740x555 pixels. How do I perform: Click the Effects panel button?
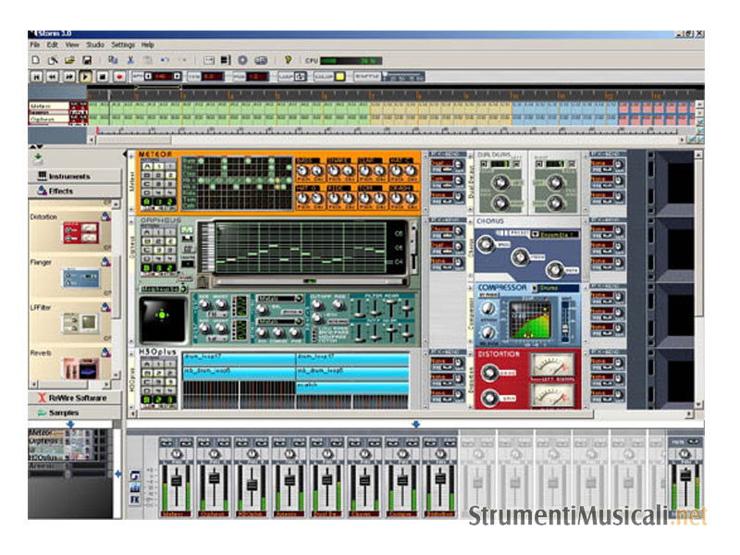[x=75, y=191]
